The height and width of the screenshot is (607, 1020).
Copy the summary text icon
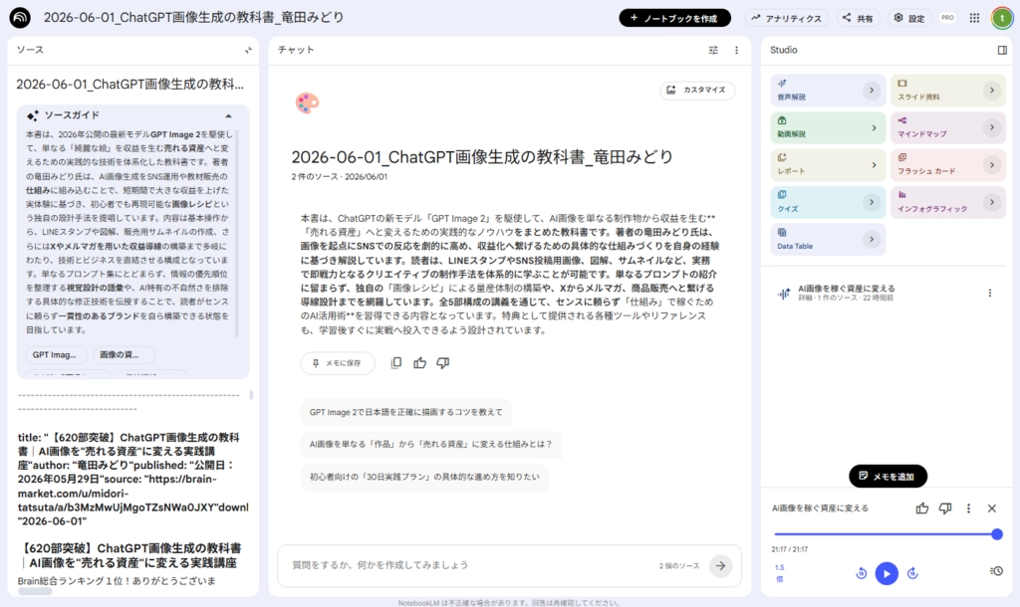click(396, 363)
